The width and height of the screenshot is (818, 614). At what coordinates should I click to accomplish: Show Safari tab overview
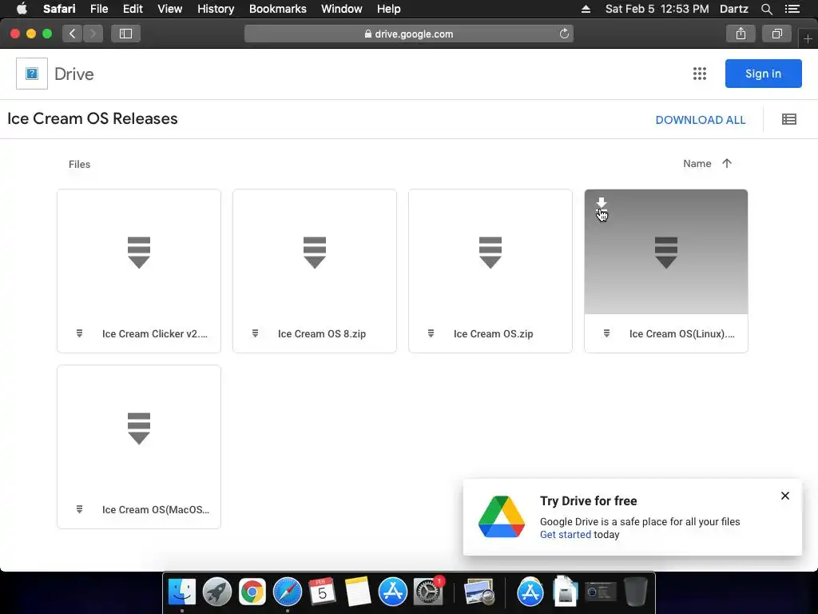pos(776,34)
